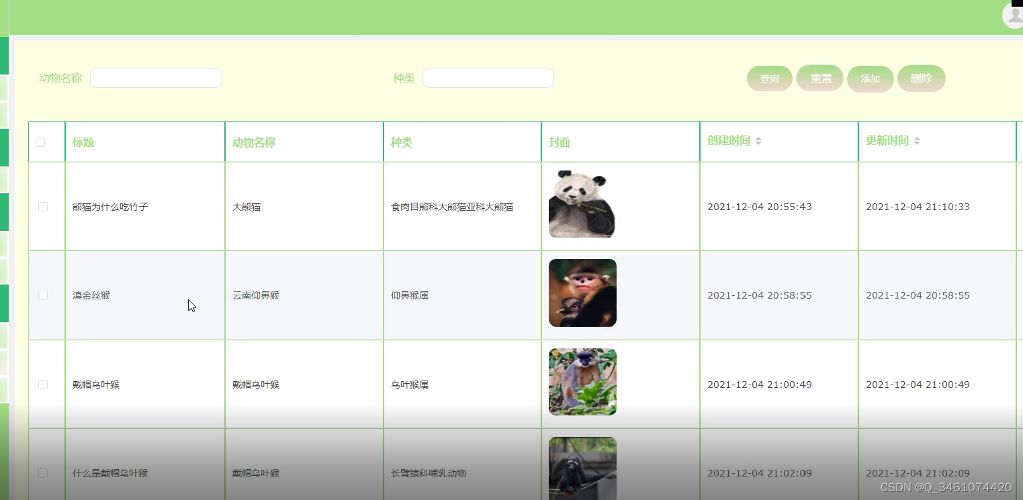The width and height of the screenshot is (1023, 500).
Task: Click the 种类 filter label
Action: pyautogui.click(x=404, y=78)
